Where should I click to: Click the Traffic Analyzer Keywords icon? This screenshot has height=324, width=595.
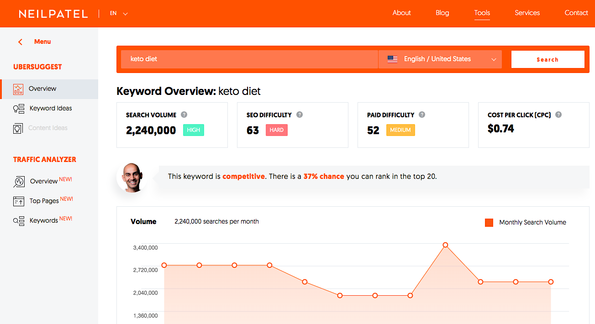pyautogui.click(x=19, y=221)
